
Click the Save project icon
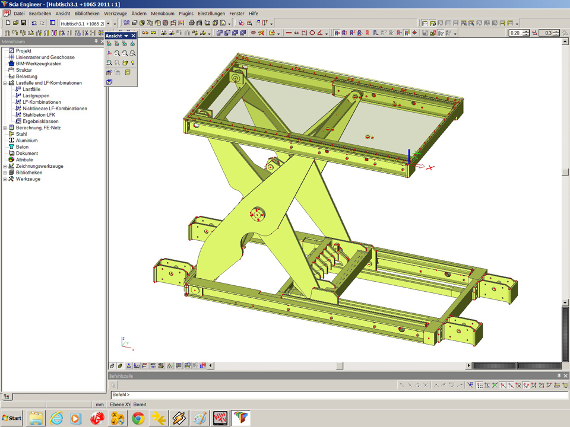pos(23,23)
